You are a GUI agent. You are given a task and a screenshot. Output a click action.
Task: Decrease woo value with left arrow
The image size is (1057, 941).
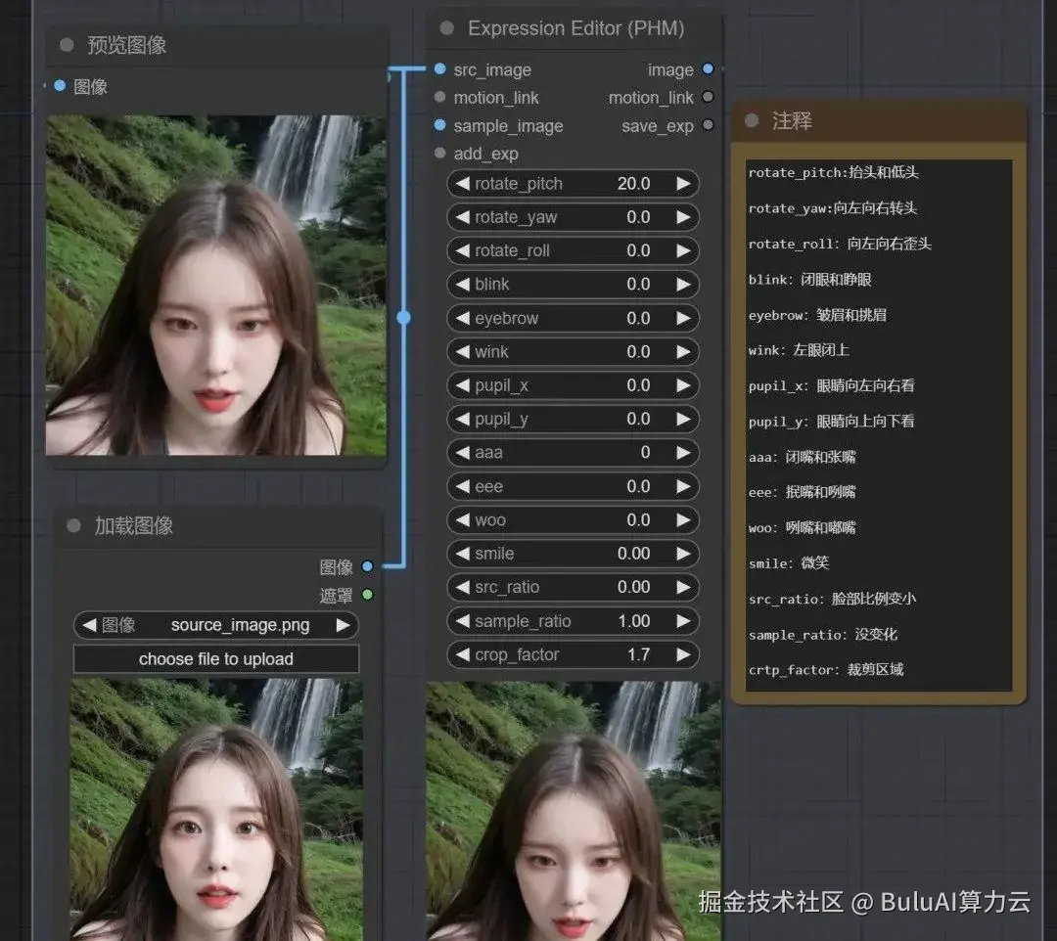[462, 520]
